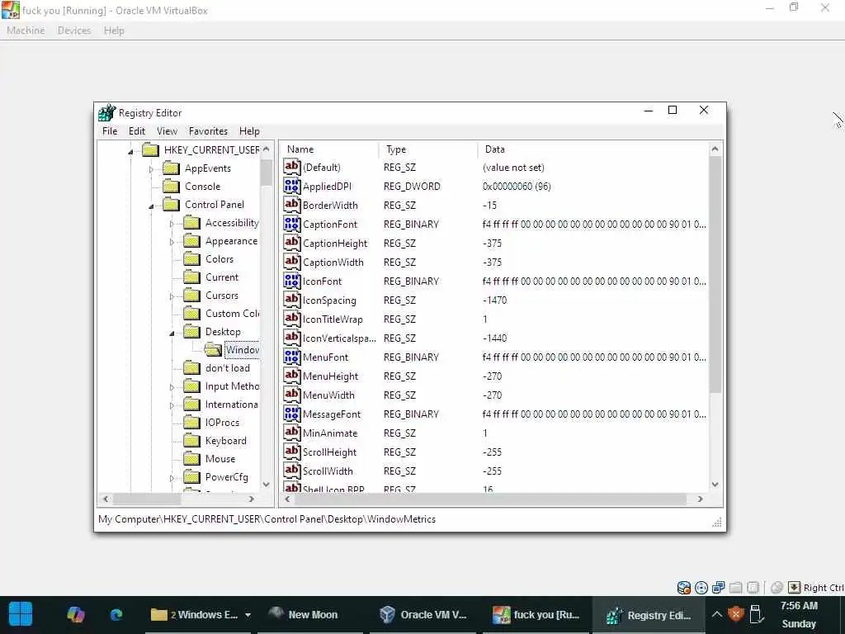Open Microsoft Edge from the taskbar
Screen dimensions: 845x634
116,614
